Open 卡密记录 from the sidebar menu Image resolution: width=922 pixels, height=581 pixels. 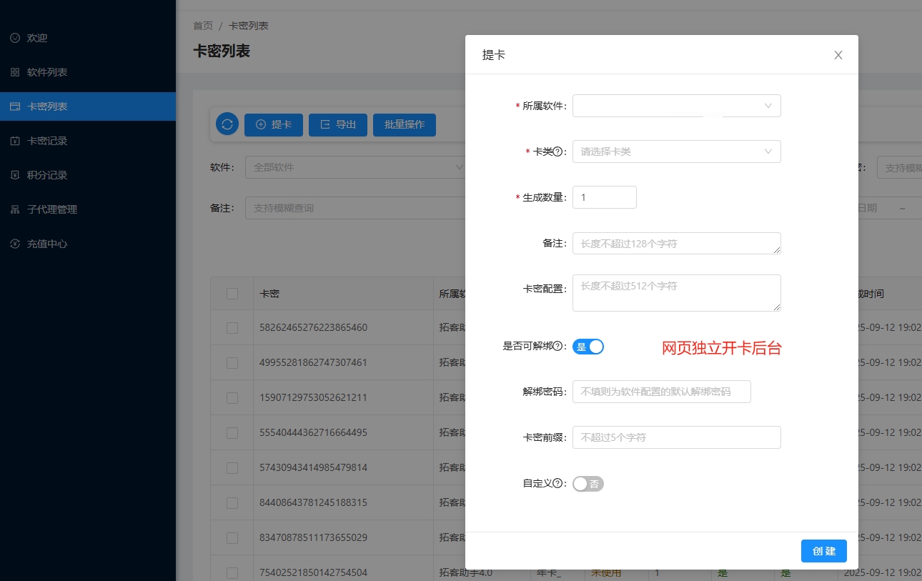(47, 141)
